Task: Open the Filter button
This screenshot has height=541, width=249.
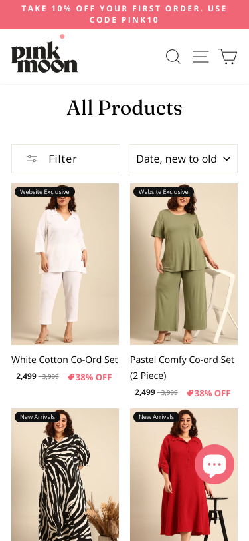Action: pyautogui.click(x=66, y=159)
